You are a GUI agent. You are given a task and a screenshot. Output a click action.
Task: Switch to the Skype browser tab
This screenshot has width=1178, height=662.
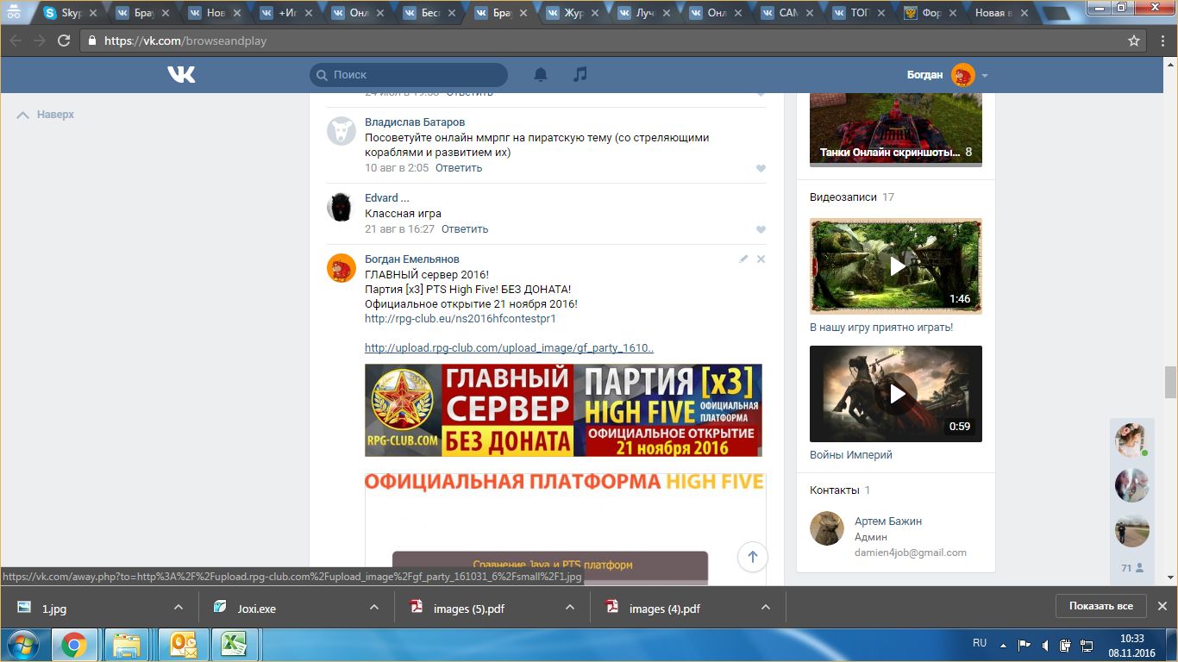click(69, 13)
